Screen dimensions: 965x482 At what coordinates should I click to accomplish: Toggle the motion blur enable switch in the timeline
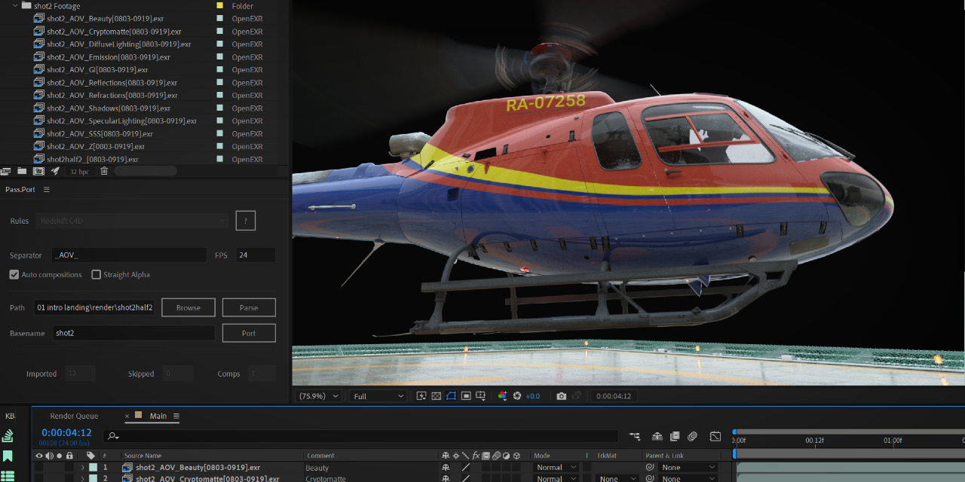692,436
